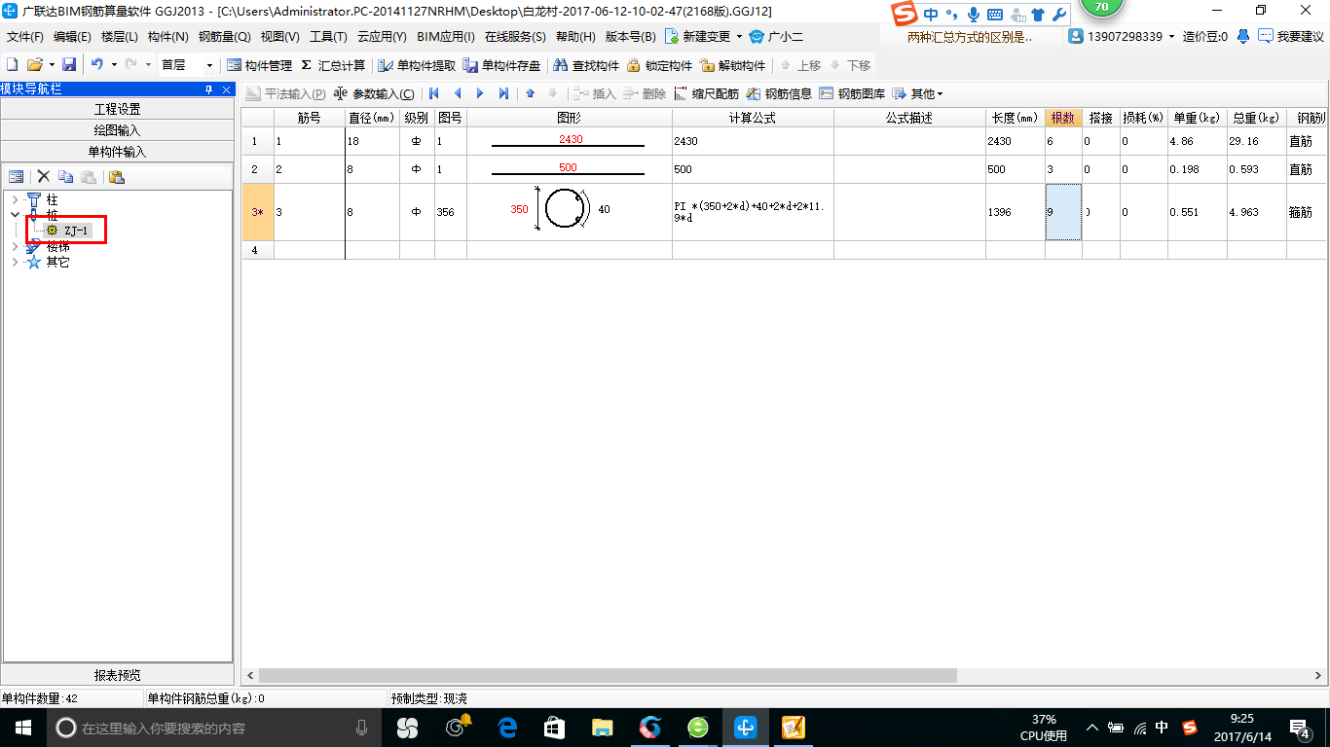1330x747 pixels.
Task: Open Windows Start menu
Action: tap(22, 728)
